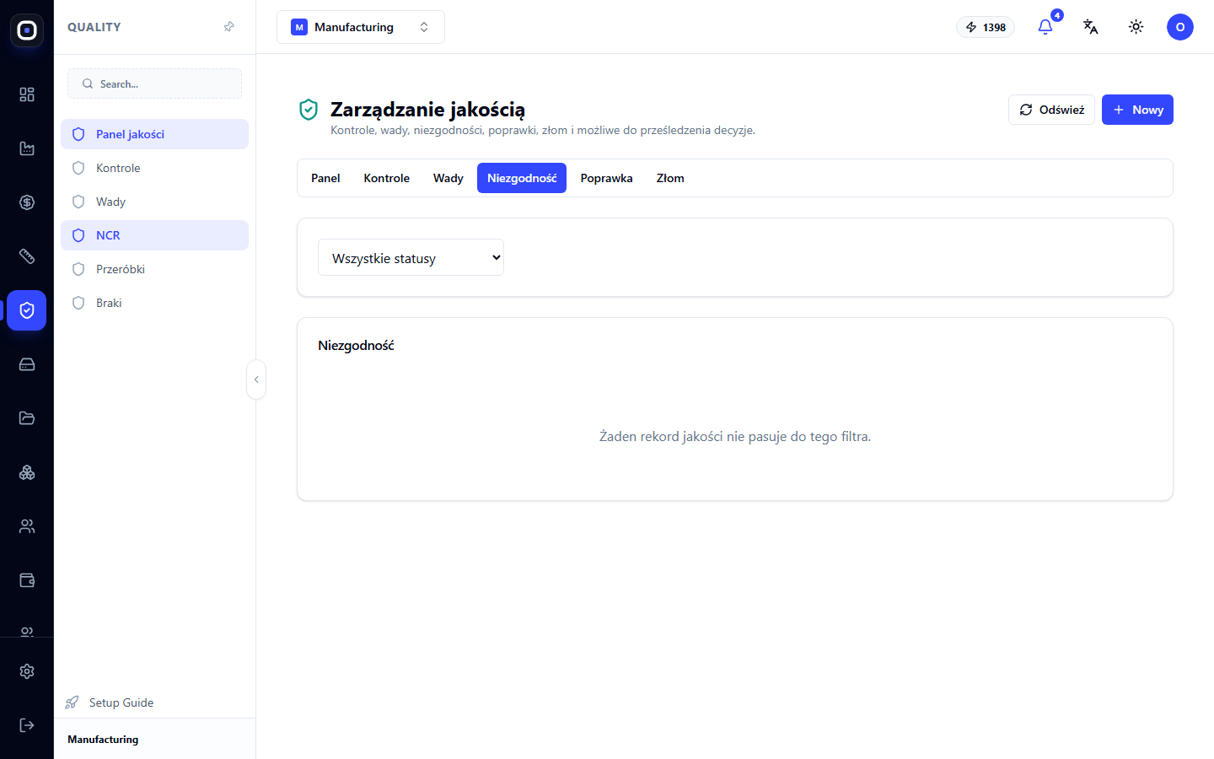Click the Manufacturing label at sidebar bottom
Screen dimensions: 1214x759
[103, 740]
